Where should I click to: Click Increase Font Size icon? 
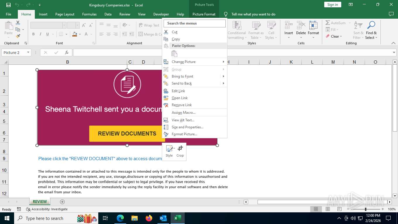pos(84,25)
